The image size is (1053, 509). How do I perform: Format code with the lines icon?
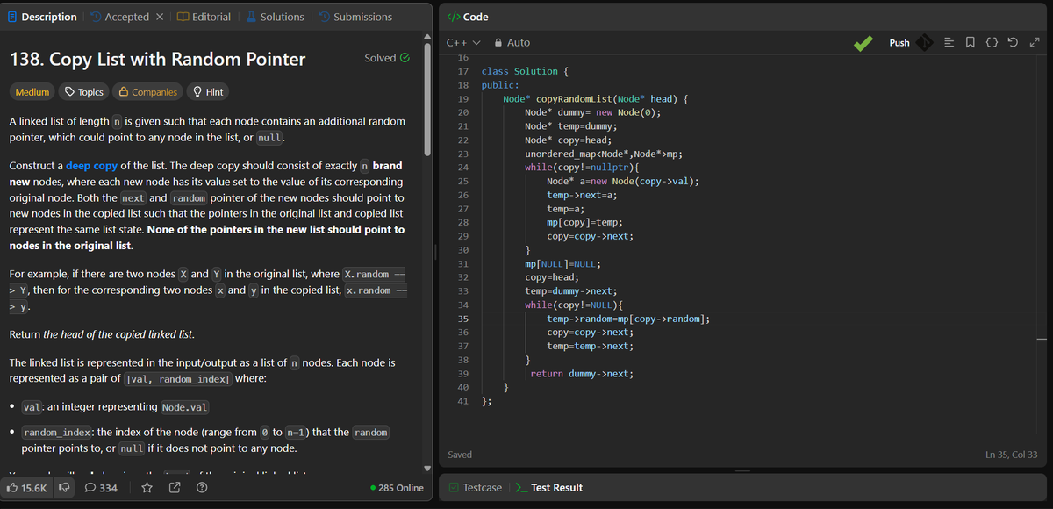(951, 42)
